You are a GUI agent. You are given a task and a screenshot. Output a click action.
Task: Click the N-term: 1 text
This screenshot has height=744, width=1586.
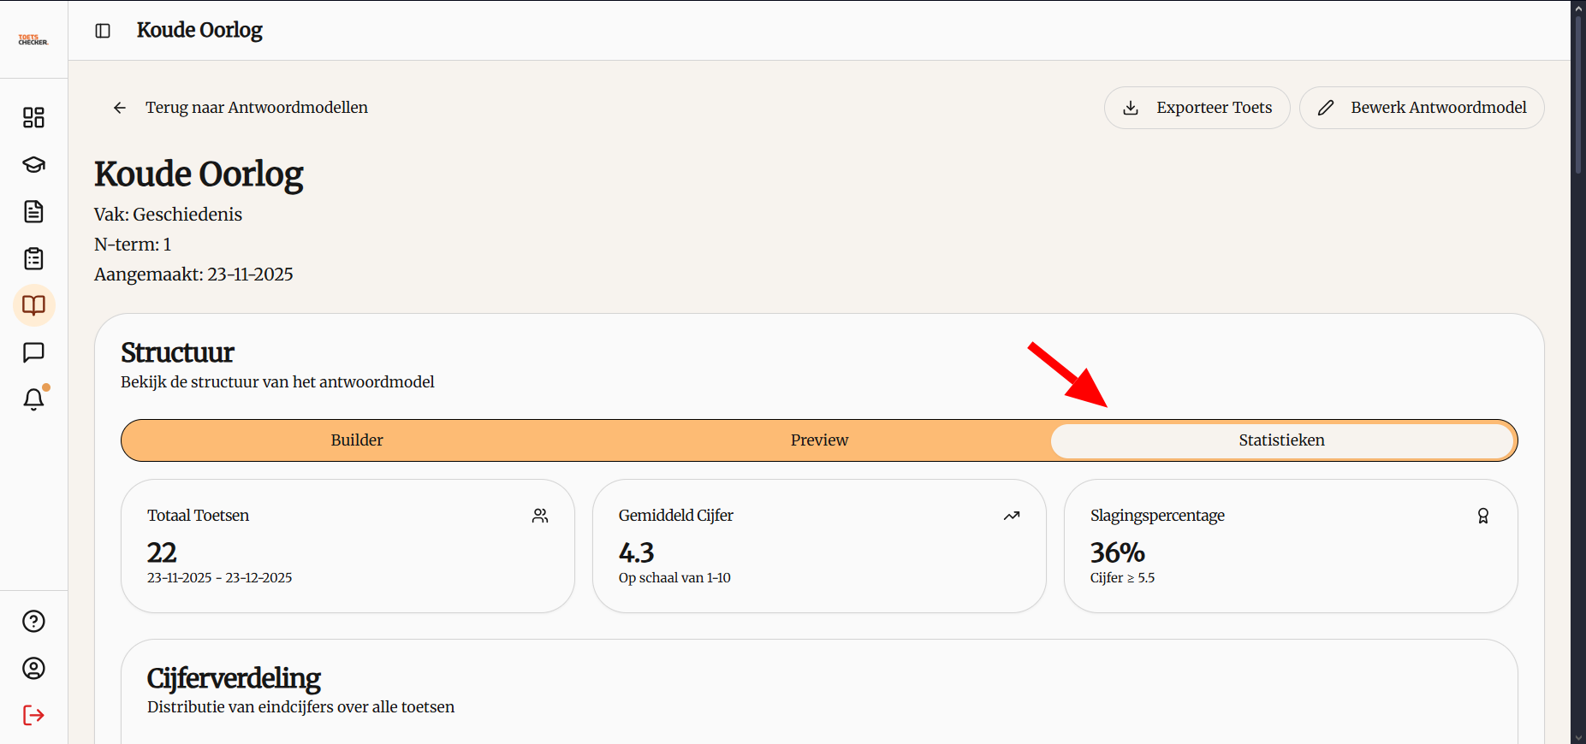pyautogui.click(x=133, y=245)
